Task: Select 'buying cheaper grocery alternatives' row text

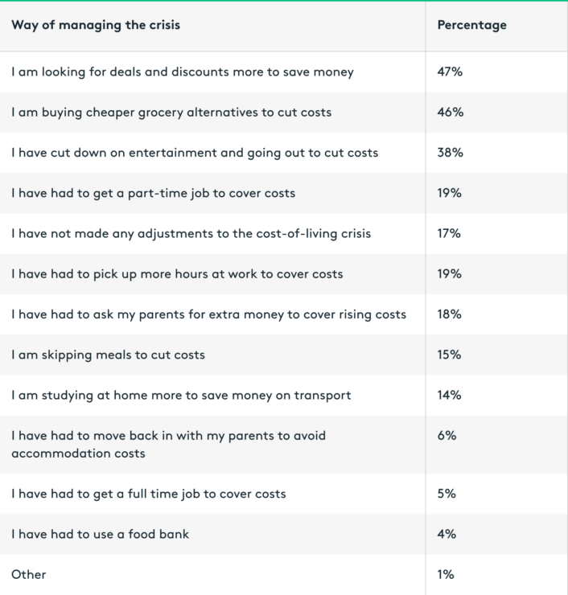Action: [171, 113]
